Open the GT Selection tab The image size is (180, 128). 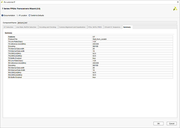click(x=8, y=27)
